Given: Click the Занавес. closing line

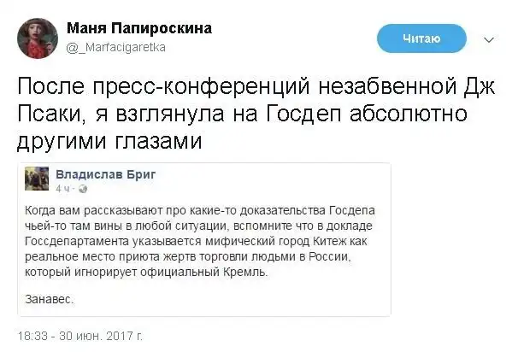Looking at the screenshot, I should pyautogui.click(x=52, y=299).
